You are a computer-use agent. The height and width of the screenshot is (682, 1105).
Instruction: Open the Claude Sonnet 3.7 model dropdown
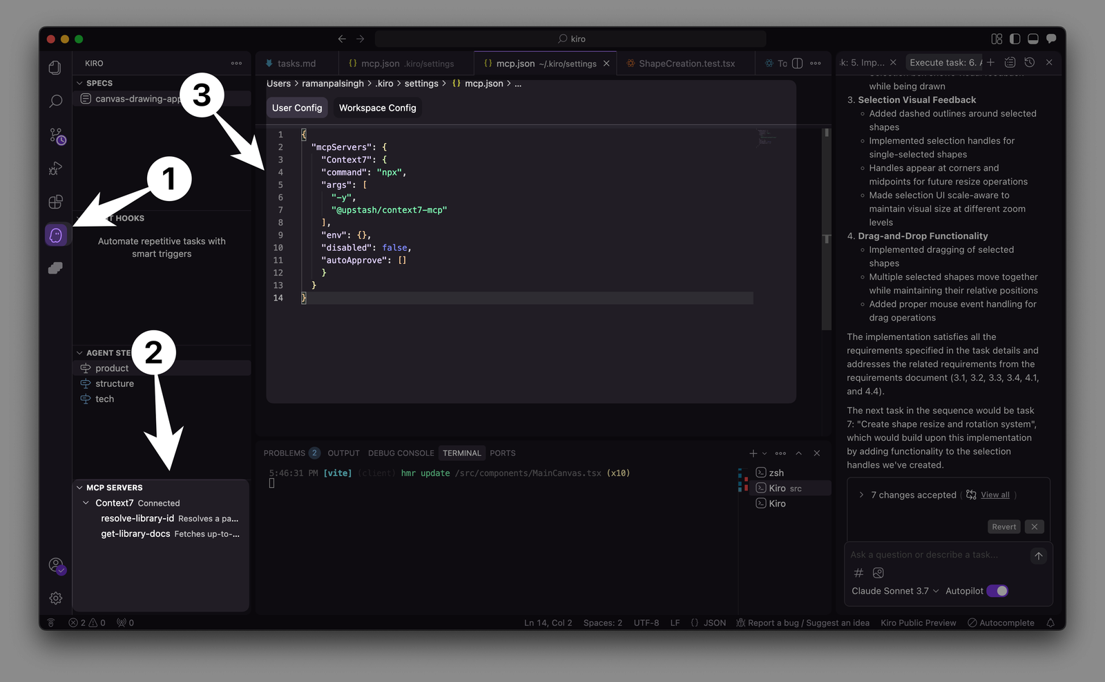(894, 591)
